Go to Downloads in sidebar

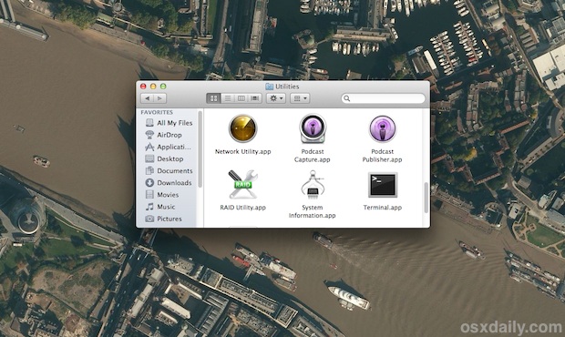click(x=169, y=182)
